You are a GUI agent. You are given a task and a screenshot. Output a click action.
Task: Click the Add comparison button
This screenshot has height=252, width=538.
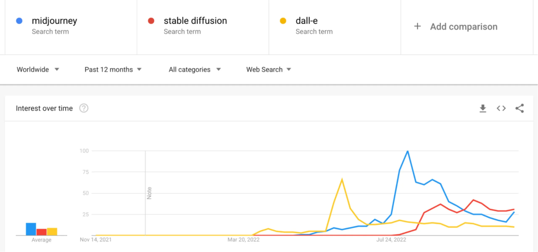pos(463,27)
